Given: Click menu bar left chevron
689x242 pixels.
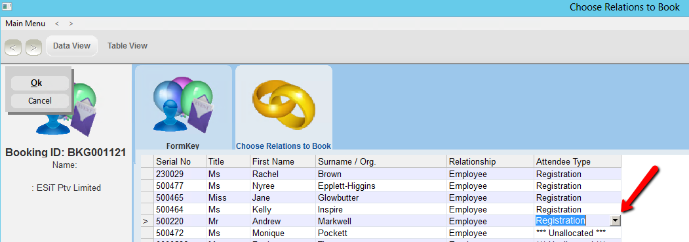Looking at the screenshot, I should coord(56,24).
